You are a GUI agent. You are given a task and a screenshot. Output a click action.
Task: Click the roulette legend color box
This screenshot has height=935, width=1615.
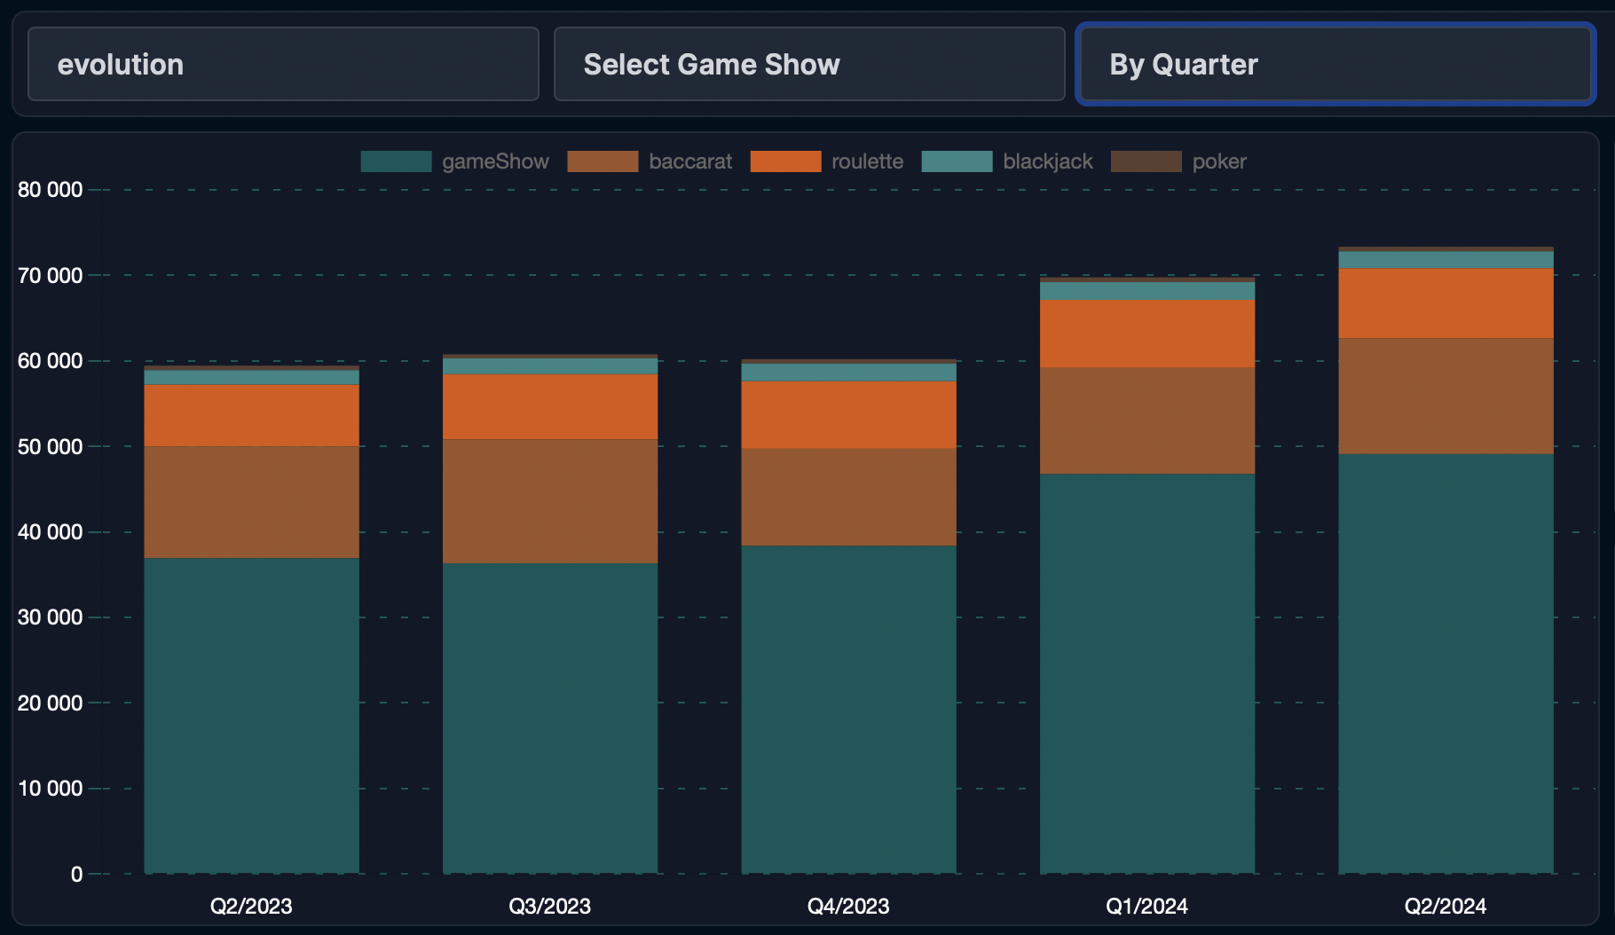click(x=785, y=161)
